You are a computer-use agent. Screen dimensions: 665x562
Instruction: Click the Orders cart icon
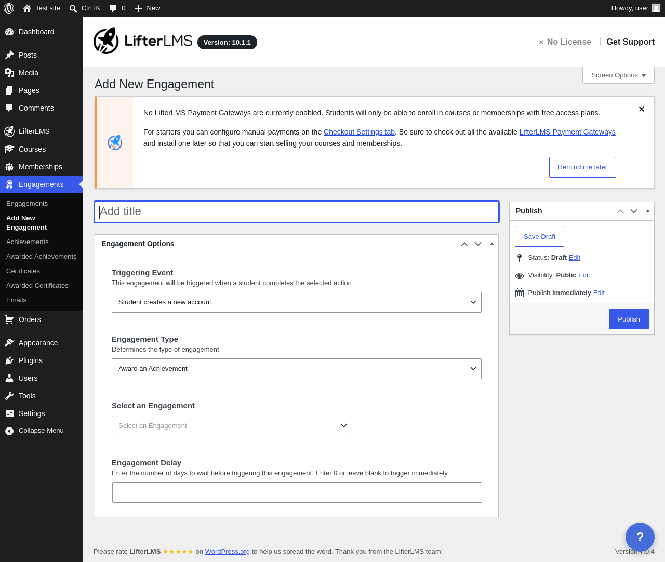click(x=9, y=319)
